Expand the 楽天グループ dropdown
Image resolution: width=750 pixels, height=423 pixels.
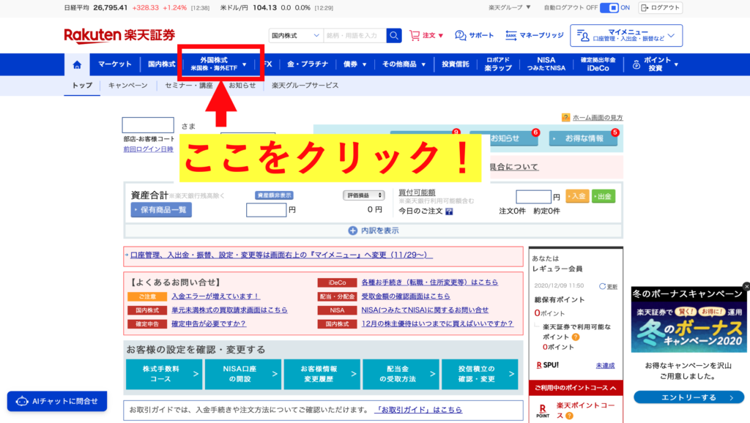coord(510,7)
